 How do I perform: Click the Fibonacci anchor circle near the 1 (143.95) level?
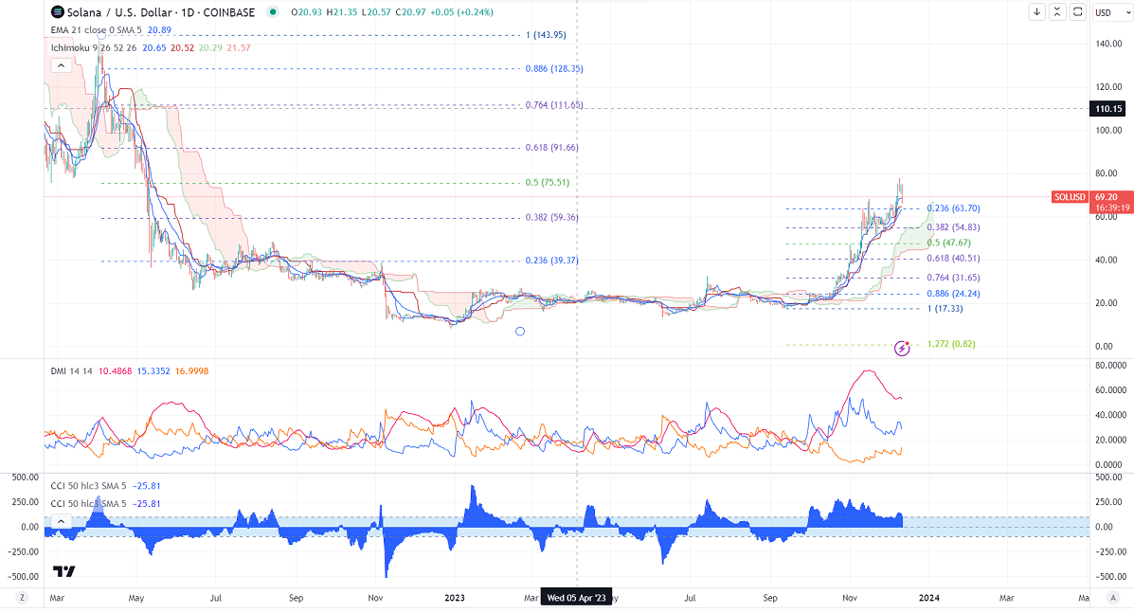click(101, 35)
